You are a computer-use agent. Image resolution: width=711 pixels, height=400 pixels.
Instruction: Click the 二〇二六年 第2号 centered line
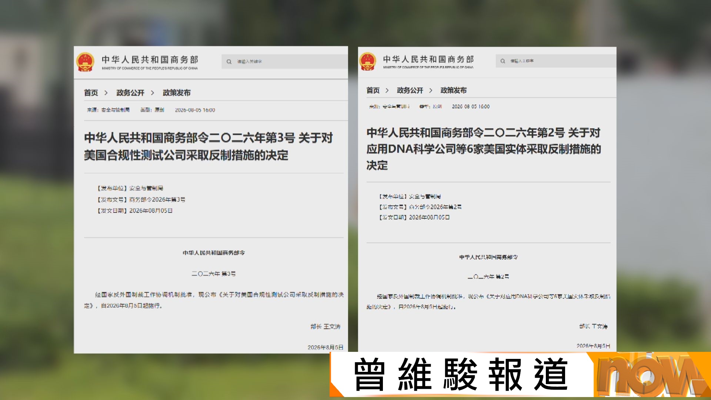pos(488,277)
